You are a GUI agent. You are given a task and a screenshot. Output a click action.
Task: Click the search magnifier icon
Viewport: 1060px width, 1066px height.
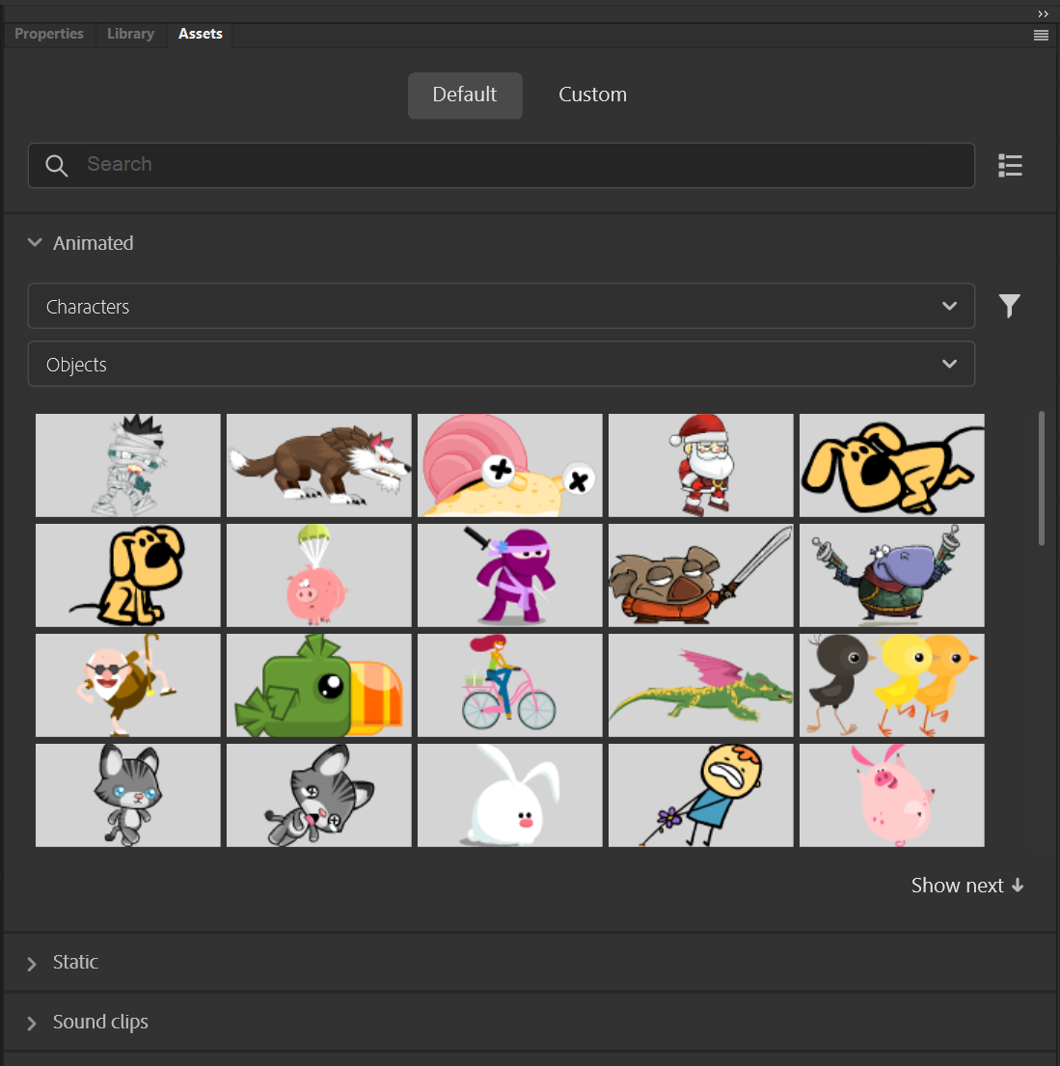click(56, 165)
